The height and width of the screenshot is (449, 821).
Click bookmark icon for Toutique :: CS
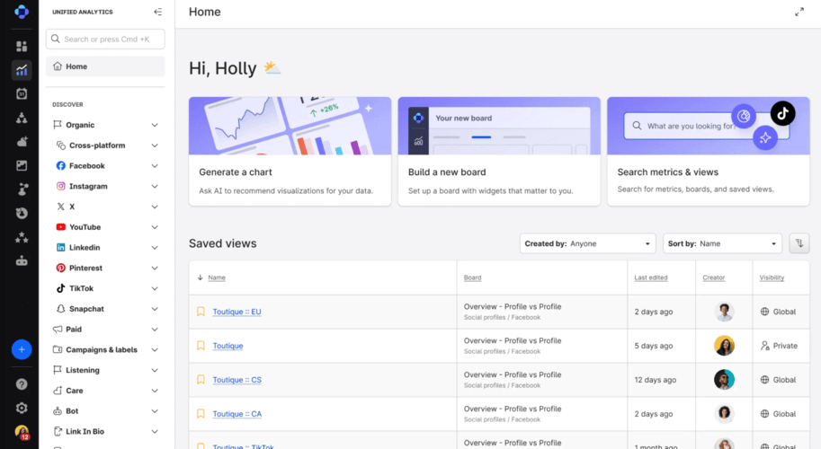[x=201, y=380]
